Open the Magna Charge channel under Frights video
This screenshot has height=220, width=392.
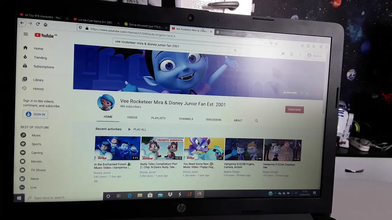(x=232, y=172)
